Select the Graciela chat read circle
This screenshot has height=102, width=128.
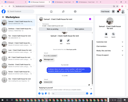[x=34, y=66]
